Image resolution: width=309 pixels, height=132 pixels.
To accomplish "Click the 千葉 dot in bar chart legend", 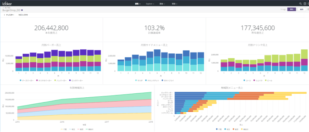I will [217, 129].
